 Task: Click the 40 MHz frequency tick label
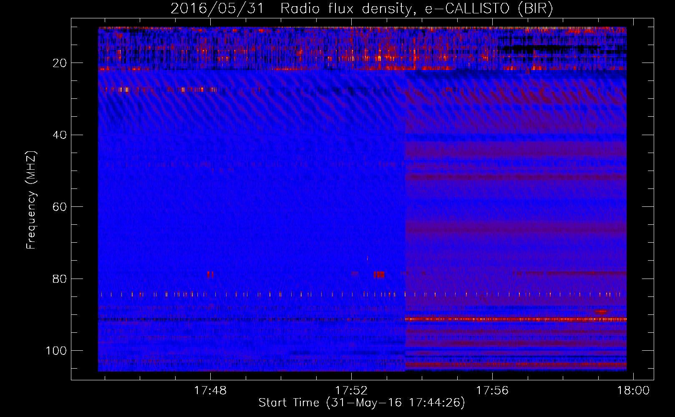[59, 135]
